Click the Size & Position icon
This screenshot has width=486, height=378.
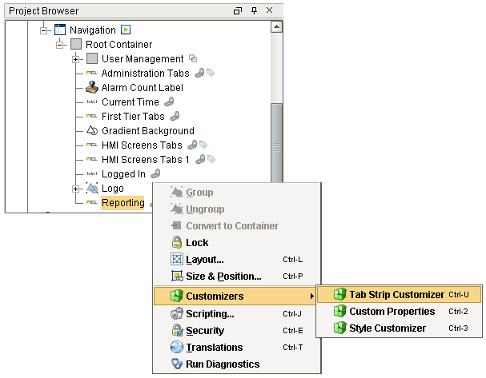[x=177, y=276]
